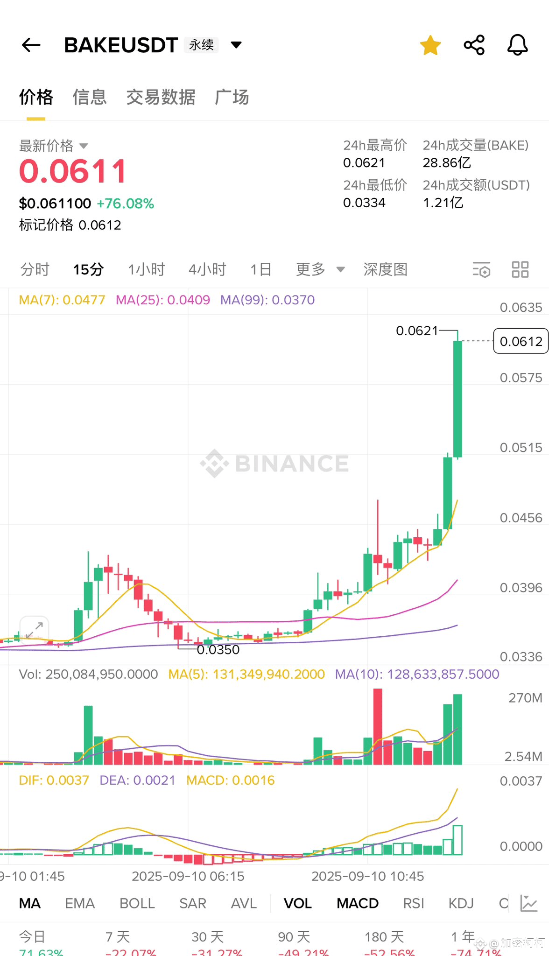Open the chart layout grid icon
The height and width of the screenshot is (956, 549).
pos(520,270)
